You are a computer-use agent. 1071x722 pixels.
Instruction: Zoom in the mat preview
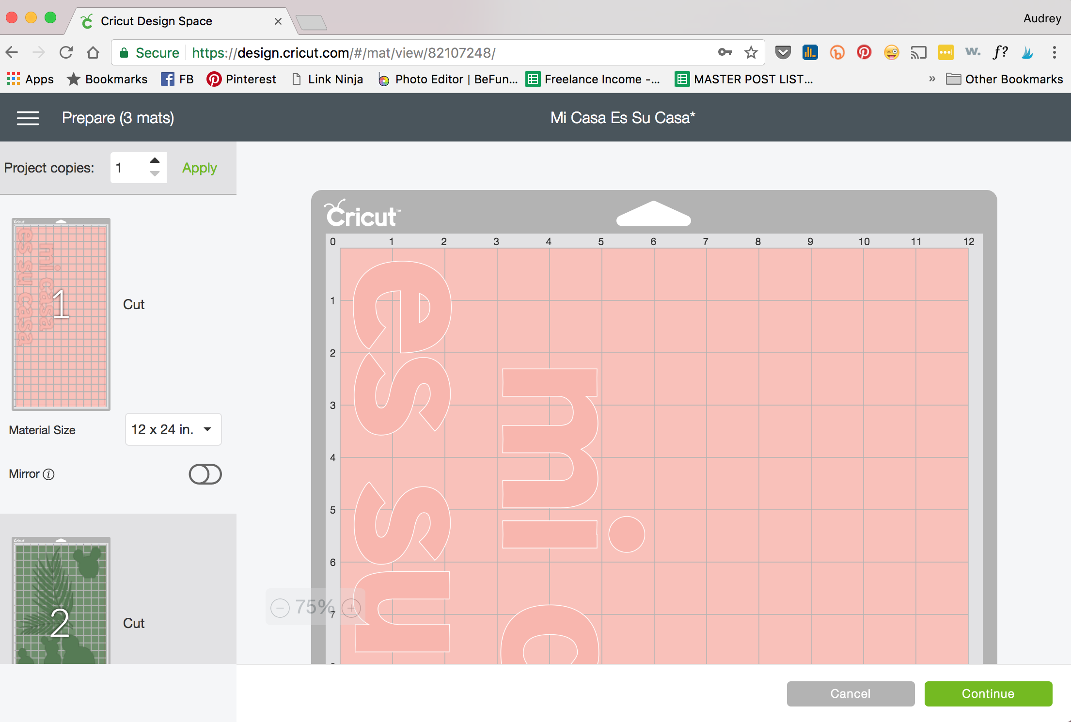click(x=351, y=607)
